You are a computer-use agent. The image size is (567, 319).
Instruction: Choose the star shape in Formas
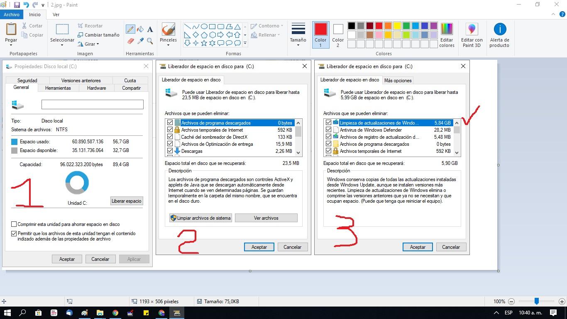pos(204,43)
